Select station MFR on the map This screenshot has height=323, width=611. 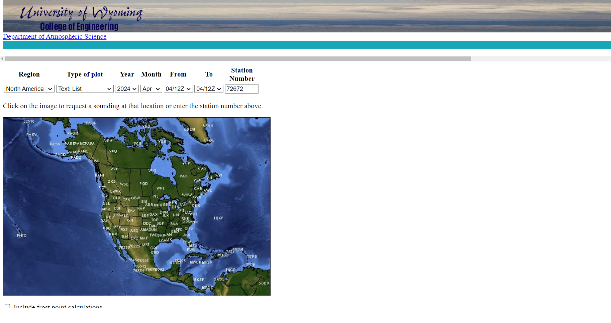(106, 209)
